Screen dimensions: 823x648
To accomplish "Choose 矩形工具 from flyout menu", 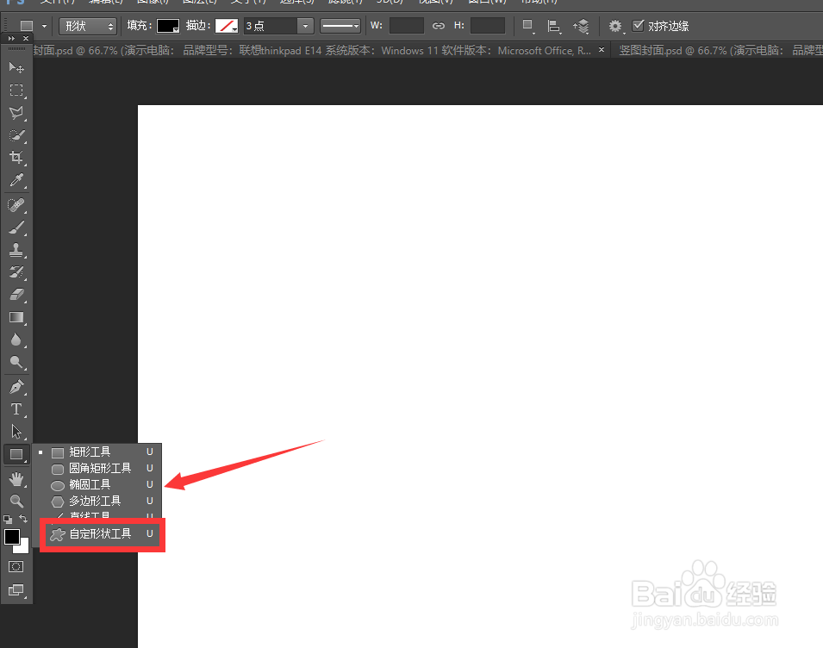I will coord(97,452).
